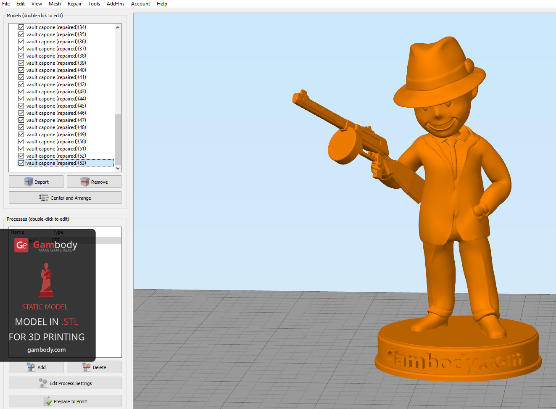Viewport: 556px width, 409px height.
Task: Disable vault capone (repaired)(53) model checkbox
Action: [x=21, y=163]
